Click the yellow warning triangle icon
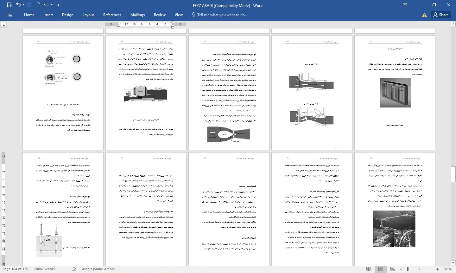 pos(424,15)
